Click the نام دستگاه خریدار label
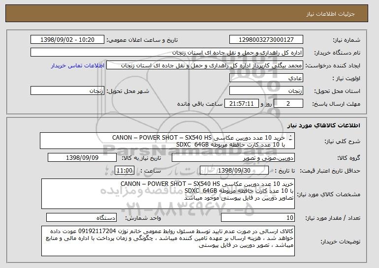This screenshot has height=268, width=379. coord(337,53)
